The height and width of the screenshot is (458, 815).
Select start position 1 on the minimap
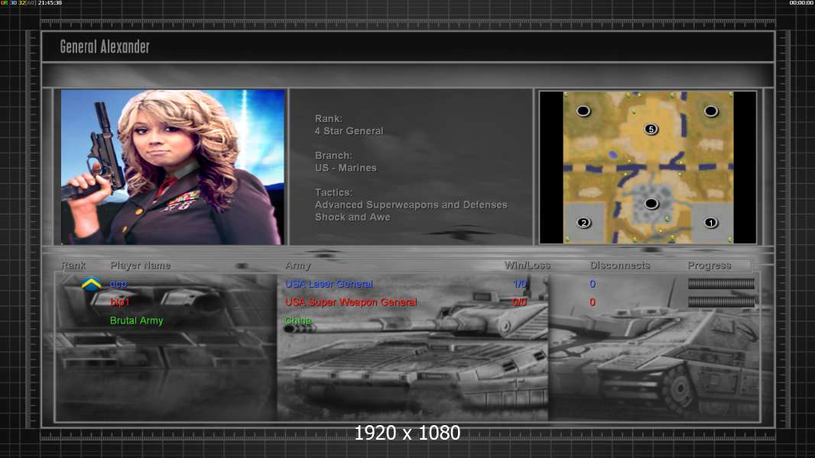[710, 223]
